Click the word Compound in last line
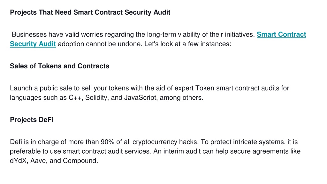The width and height of the screenshot is (327, 184). coord(80,161)
